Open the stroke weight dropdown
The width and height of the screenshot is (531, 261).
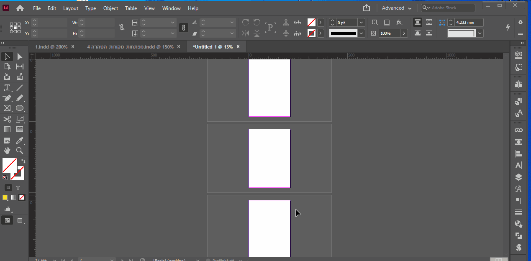click(361, 23)
